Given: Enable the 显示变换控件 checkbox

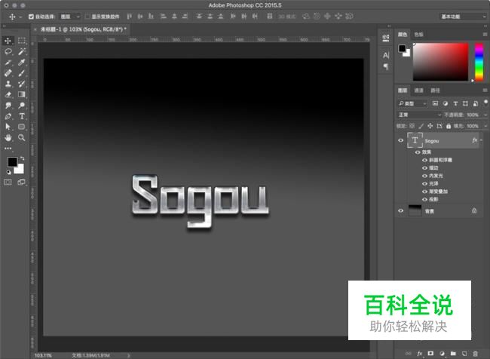Looking at the screenshot, I should [x=87, y=16].
